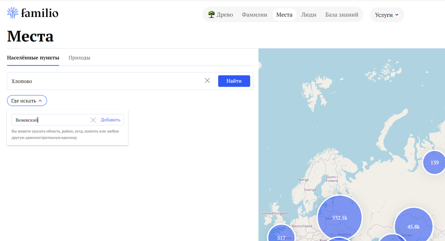Click the Sverige map label

click(x=310, y=190)
